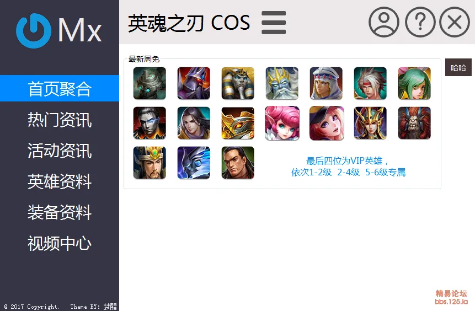Image resolution: width=475 pixels, height=311 pixels.
Task: Click the bbs.125.la forum link
Action: pyautogui.click(x=451, y=302)
